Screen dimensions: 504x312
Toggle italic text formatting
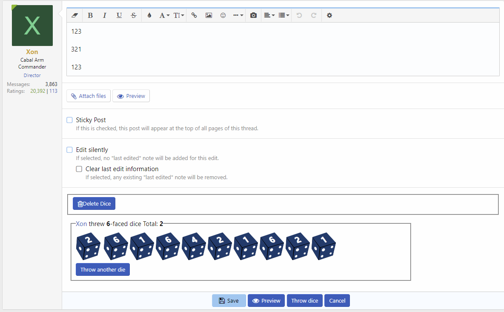105,15
